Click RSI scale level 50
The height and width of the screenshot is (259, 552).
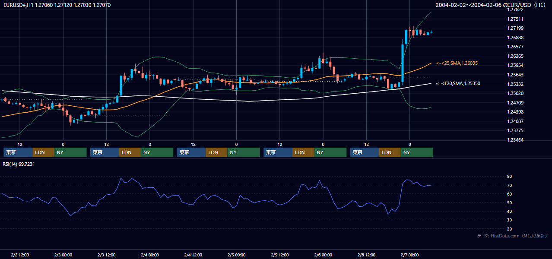[x=510, y=202]
